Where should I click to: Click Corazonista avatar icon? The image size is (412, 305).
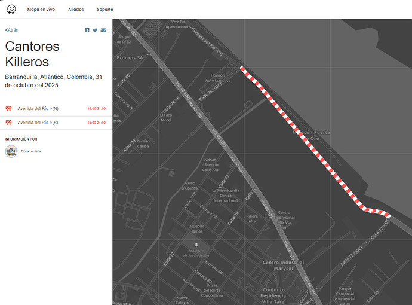pos(11,151)
